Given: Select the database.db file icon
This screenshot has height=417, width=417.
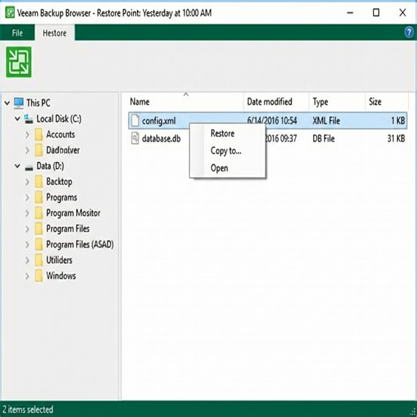Looking at the screenshot, I should pyautogui.click(x=134, y=138).
